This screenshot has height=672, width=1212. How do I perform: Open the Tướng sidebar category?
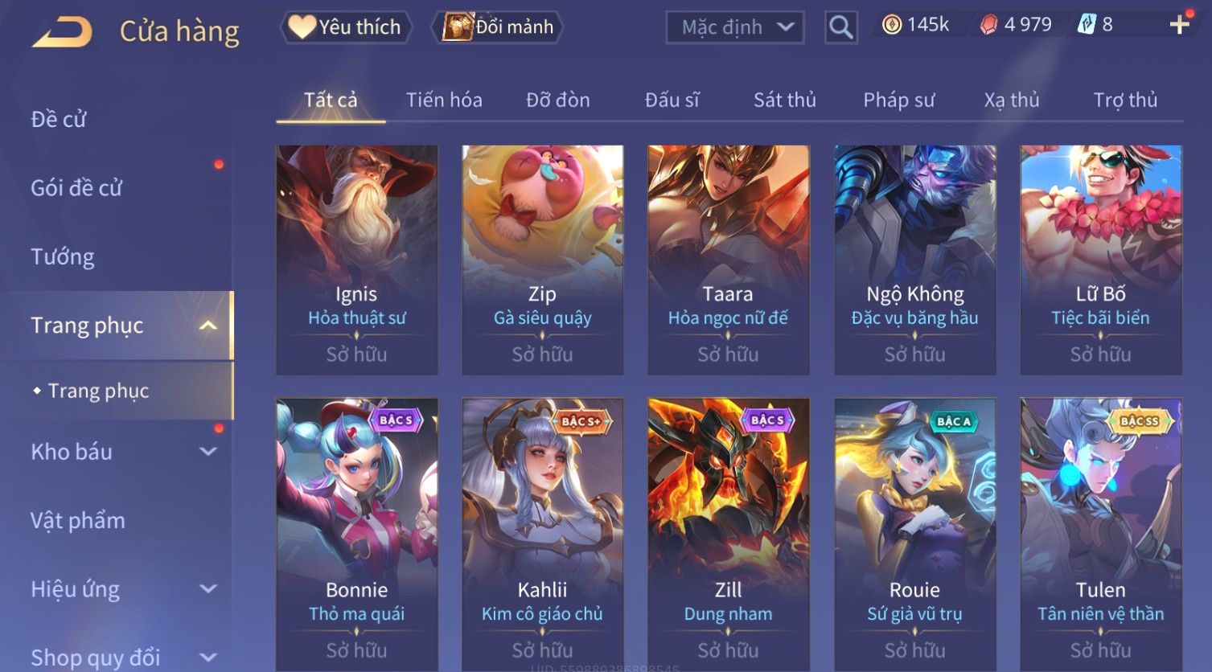[63, 256]
